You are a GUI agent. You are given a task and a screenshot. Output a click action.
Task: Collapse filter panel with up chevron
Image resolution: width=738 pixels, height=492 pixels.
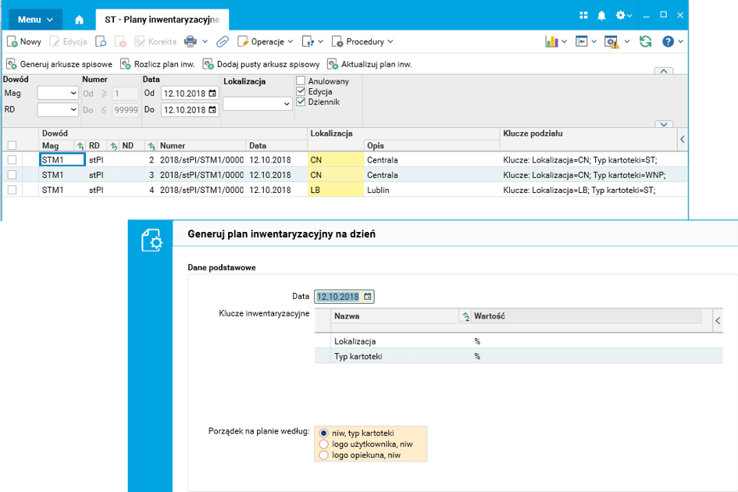(664, 71)
